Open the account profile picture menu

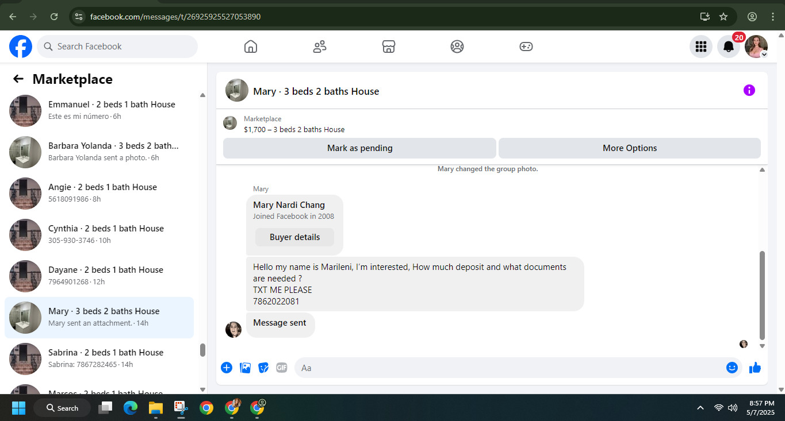point(756,47)
